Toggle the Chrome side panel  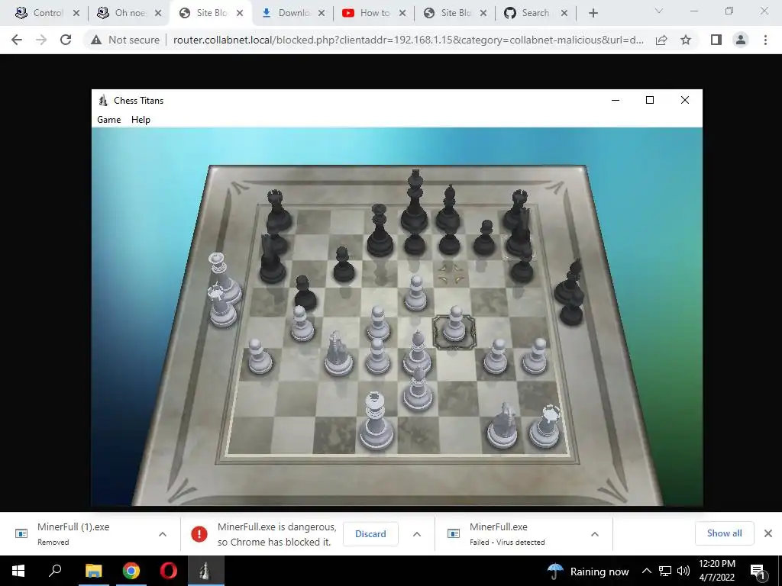(x=716, y=40)
